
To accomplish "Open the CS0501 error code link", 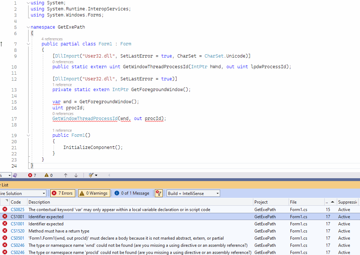I will point(17,238).
